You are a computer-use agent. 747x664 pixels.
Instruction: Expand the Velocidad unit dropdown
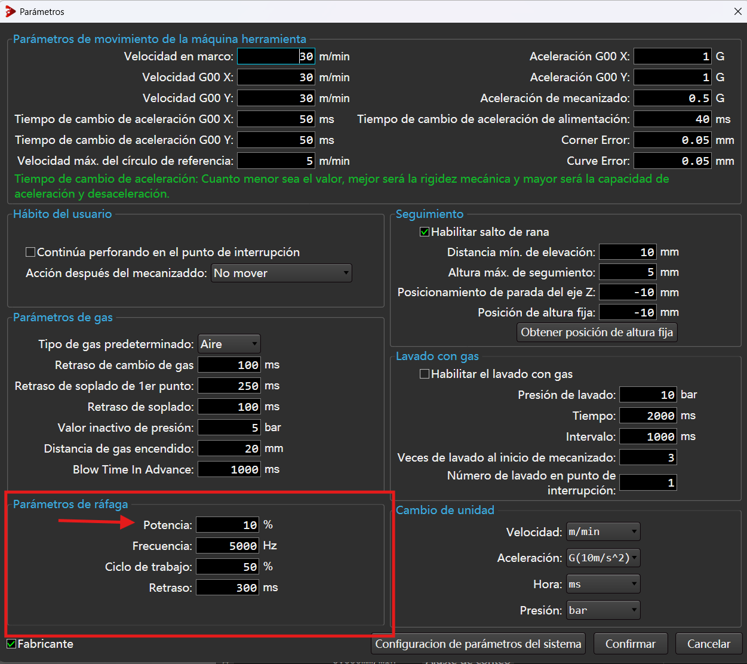point(603,531)
